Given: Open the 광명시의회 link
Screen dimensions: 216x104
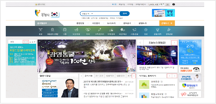Looking at the screenshot, I should click(40, 4).
